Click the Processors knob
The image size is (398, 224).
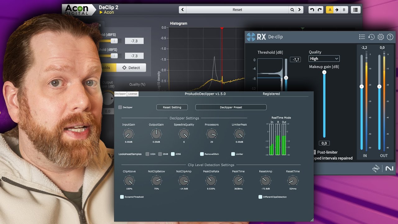click(x=211, y=134)
